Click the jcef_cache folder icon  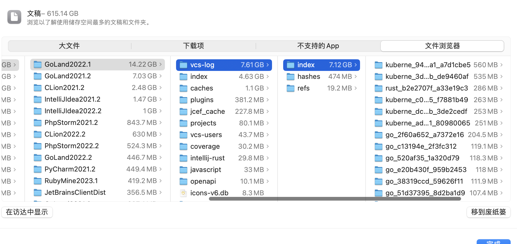183,112
